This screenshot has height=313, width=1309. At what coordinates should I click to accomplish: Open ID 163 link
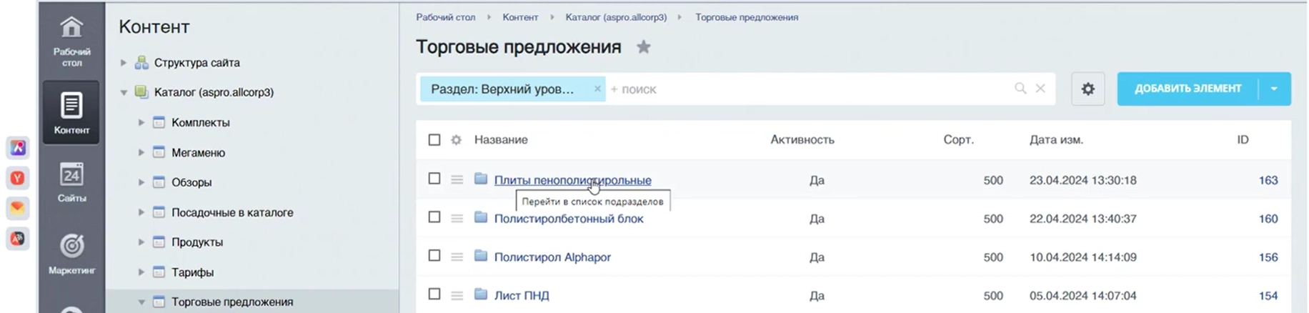pos(1268,180)
